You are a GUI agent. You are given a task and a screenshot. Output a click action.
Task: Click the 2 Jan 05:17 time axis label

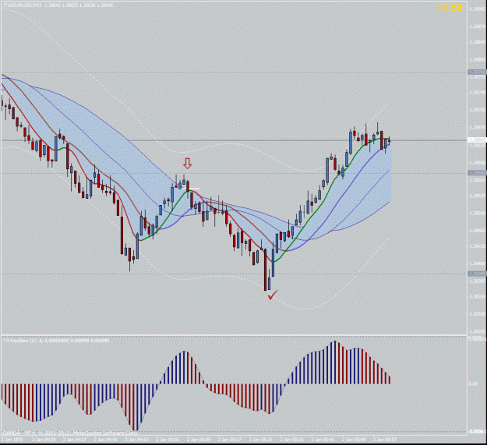230,440
